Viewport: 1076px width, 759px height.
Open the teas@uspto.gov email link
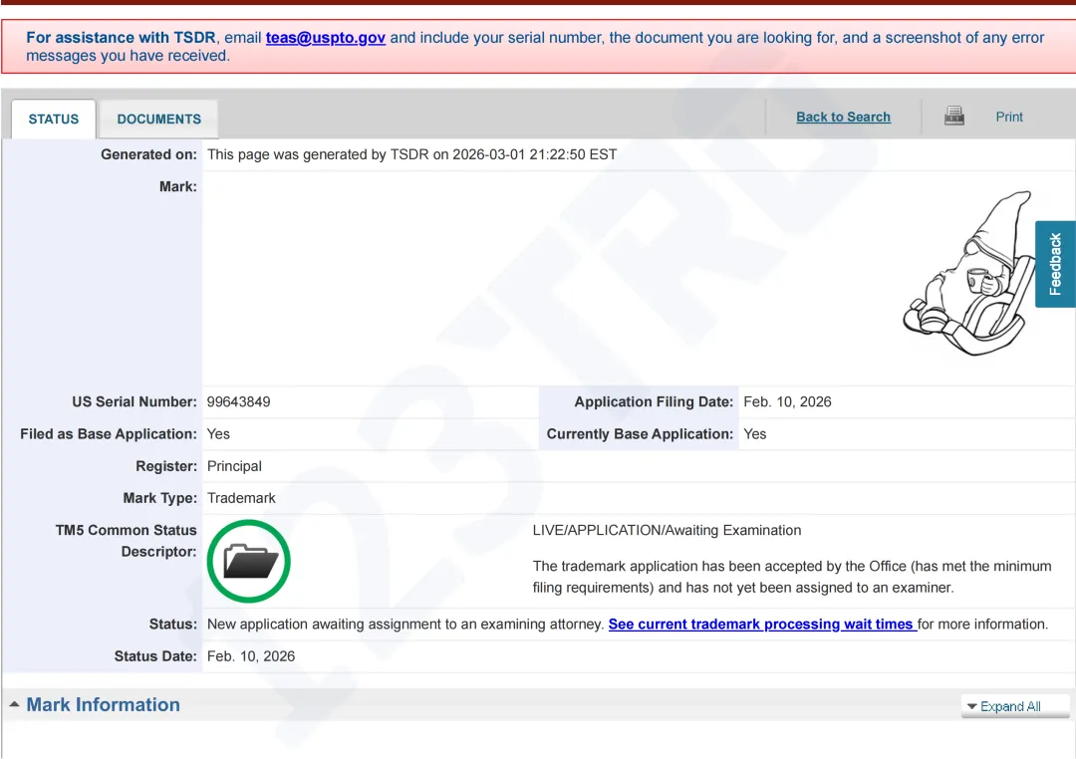(x=325, y=38)
